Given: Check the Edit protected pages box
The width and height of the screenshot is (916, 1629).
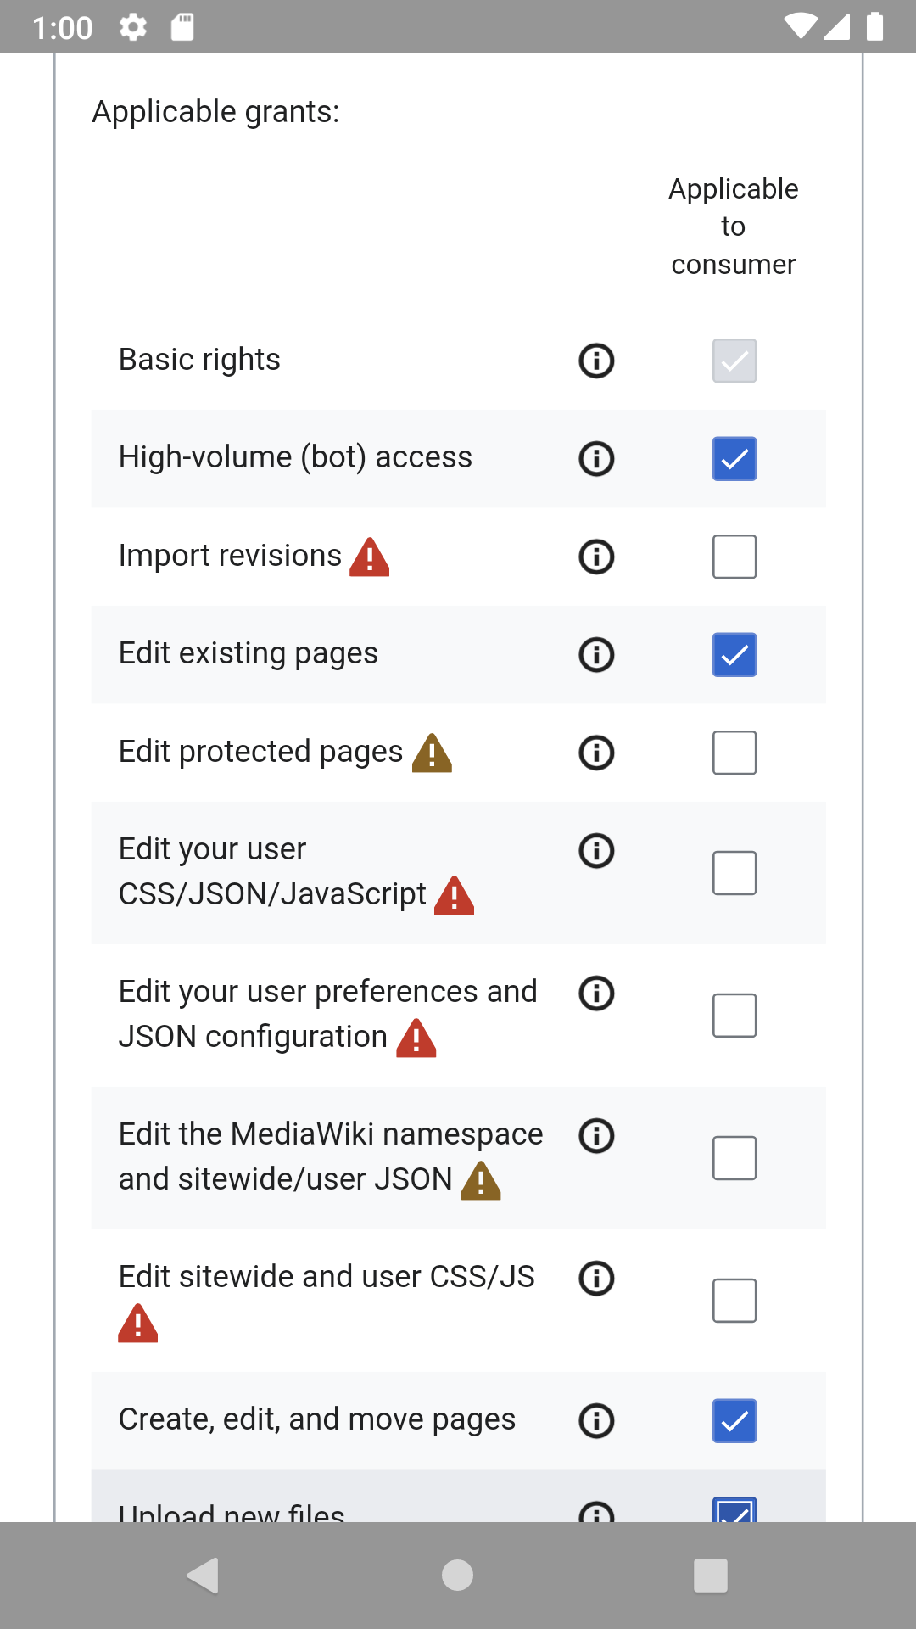Looking at the screenshot, I should 734,753.
